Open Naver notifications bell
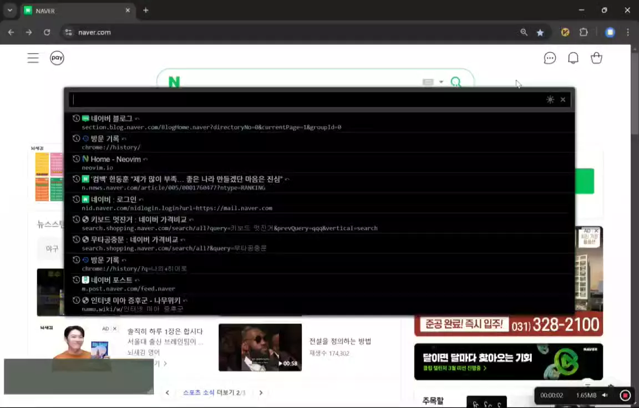The width and height of the screenshot is (639, 408). coord(573,58)
